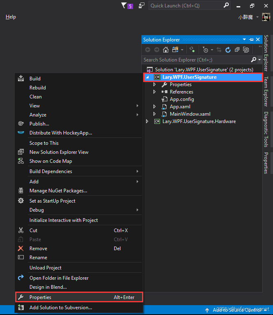Viewport: 273px width, 315px height.
Task: Choose Open Folder in File Explorer
Action: [x=79, y=278]
